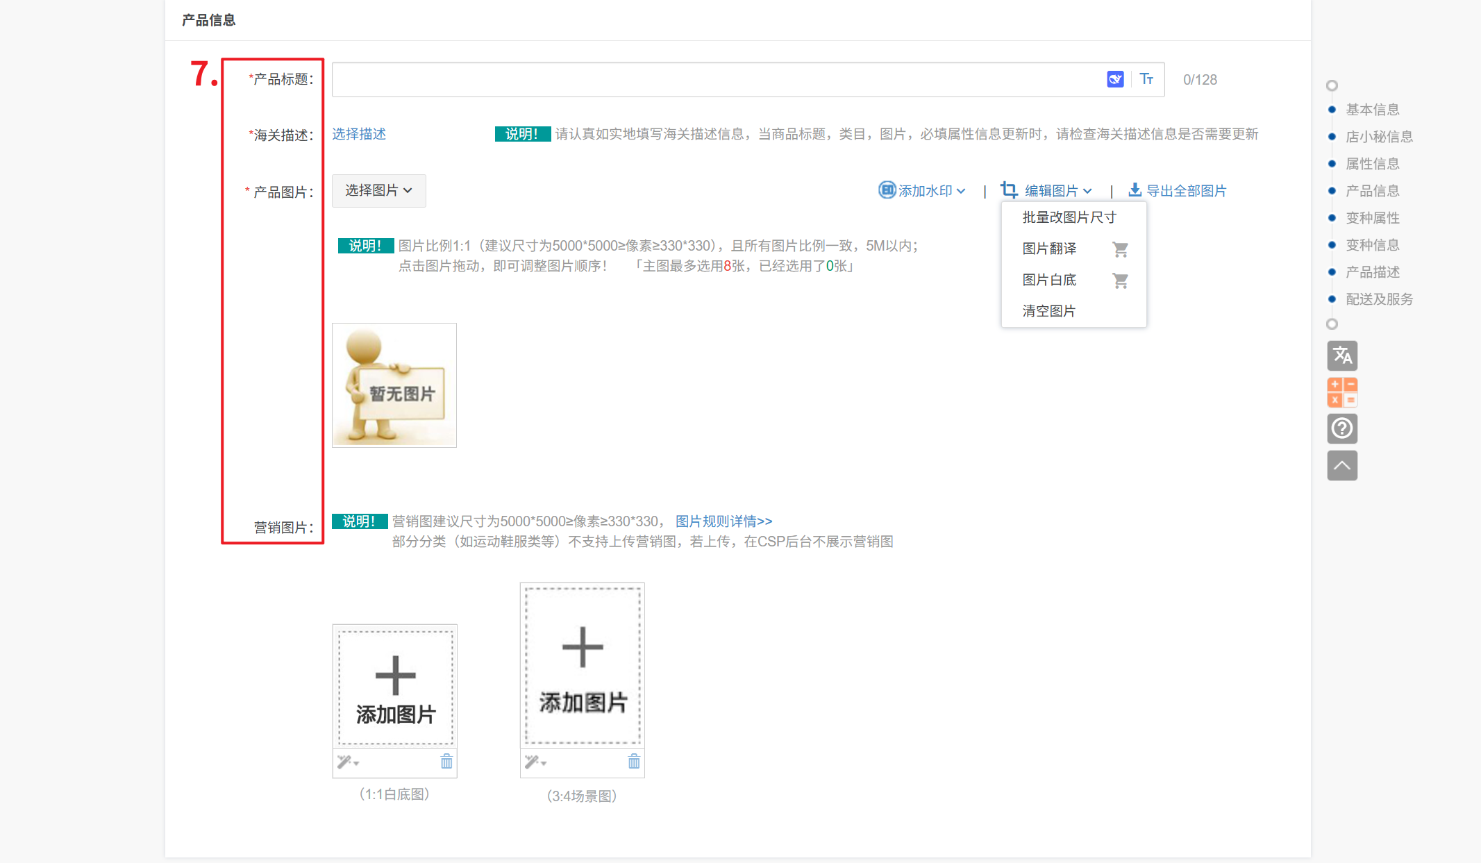The image size is (1481, 863).
Task: Select 图片翻译 menu option
Action: 1049,249
